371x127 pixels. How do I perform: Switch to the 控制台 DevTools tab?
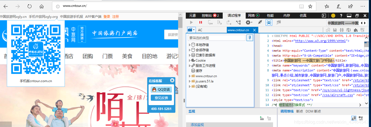210,16
